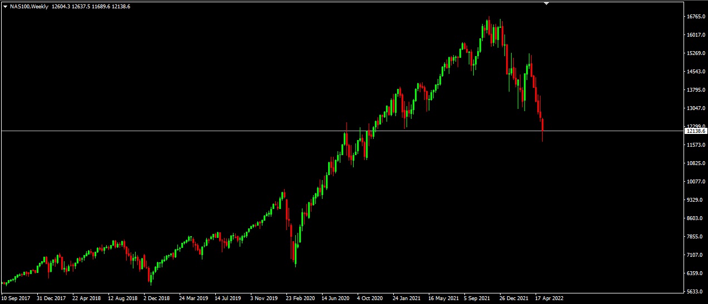708x304 pixels.
Task: Click the 17 Apr 2022 date label
Action: tap(549, 298)
